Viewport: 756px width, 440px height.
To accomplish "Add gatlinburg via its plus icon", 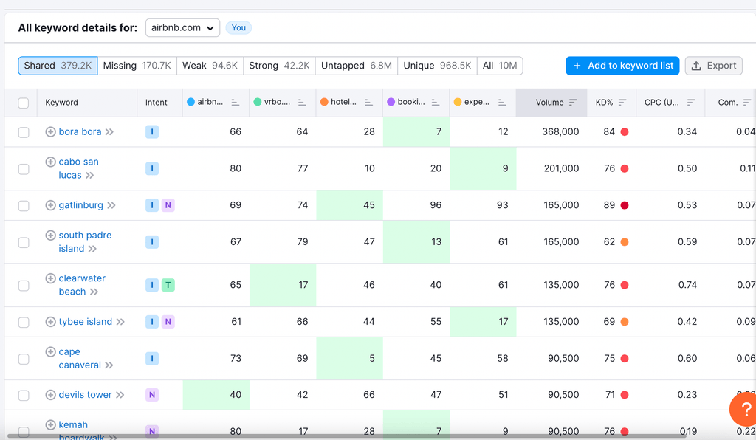I will tap(51, 205).
